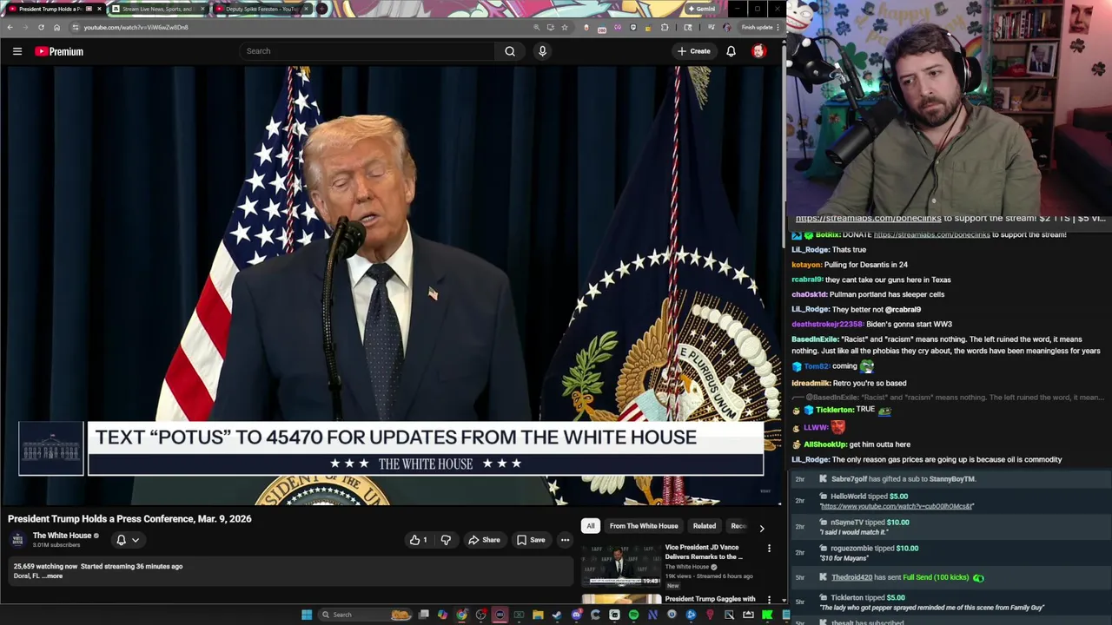Viewport: 1112px width, 625px height.
Task: Open Spotify from the taskbar
Action: point(633,615)
